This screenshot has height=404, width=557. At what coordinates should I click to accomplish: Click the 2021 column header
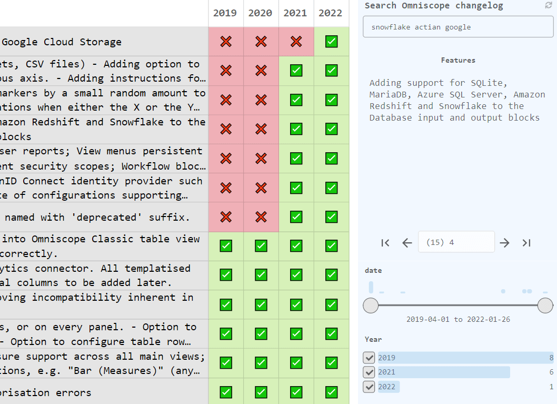(295, 13)
